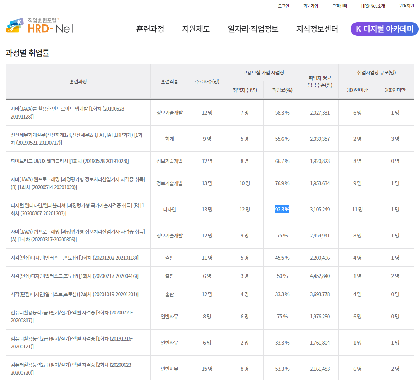This screenshot has width=420, height=380.
Task: Select the 디지털 웹디자인/웹퍼블리셔 course name
Action: point(77,209)
